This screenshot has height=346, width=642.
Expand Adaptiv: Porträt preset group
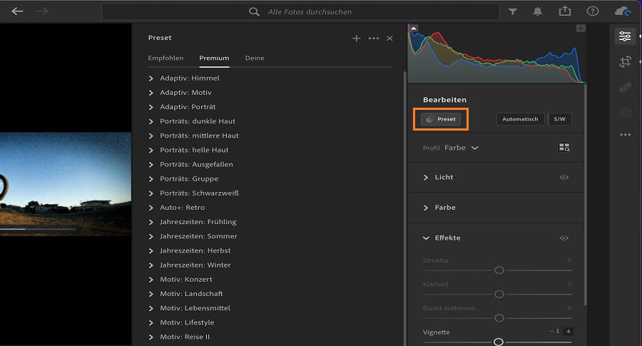coord(151,107)
